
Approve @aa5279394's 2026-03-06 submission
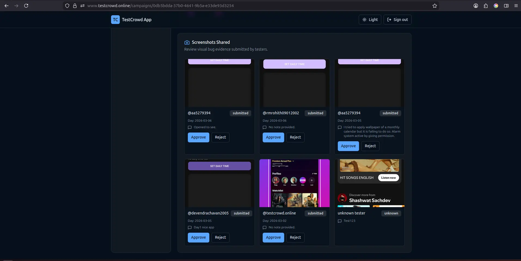click(198, 137)
